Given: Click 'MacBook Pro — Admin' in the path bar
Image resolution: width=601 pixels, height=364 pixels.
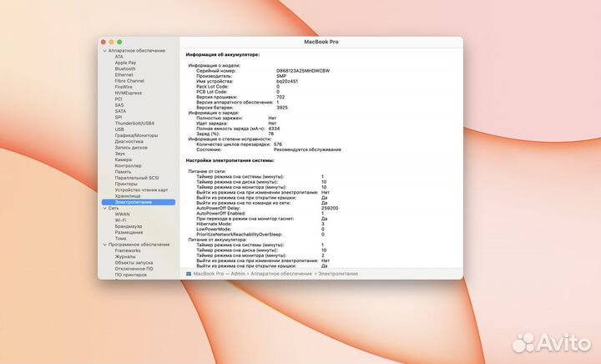Looking at the screenshot, I should [220, 274].
